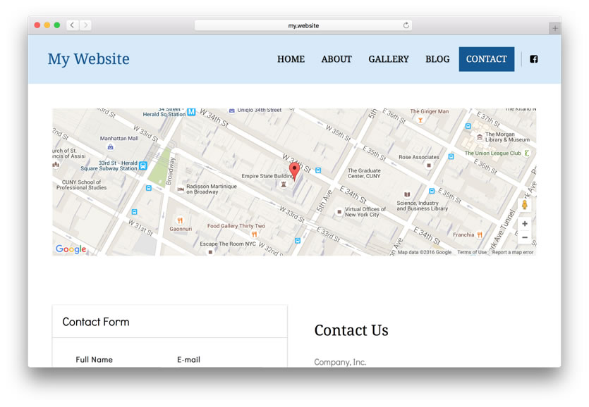Click the red location pin on the map
The height and width of the screenshot is (407, 589).
pos(294,171)
